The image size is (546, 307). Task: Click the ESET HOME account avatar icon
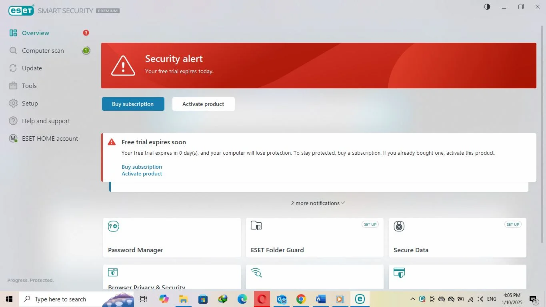pyautogui.click(x=13, y=139)
